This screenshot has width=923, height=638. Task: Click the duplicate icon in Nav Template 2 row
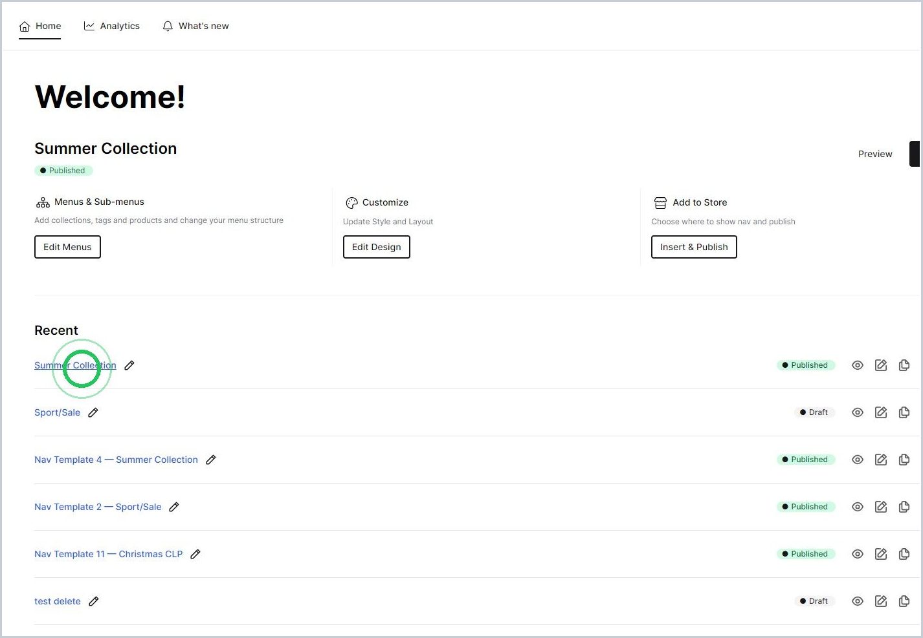click(904, 507)
